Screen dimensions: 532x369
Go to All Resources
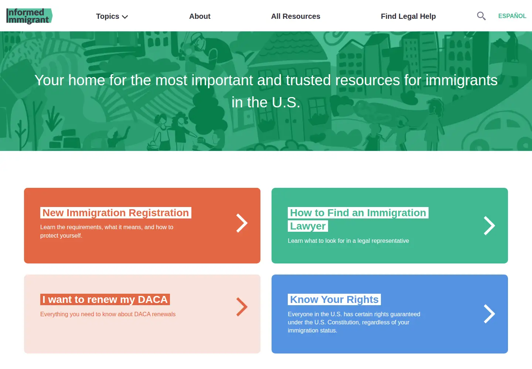point(296,16)
